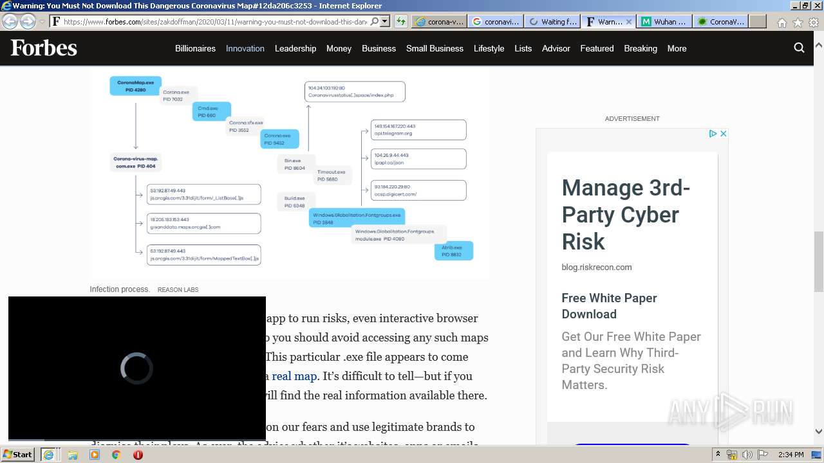
Task: Open the Advisor menu
Action: 556,48
